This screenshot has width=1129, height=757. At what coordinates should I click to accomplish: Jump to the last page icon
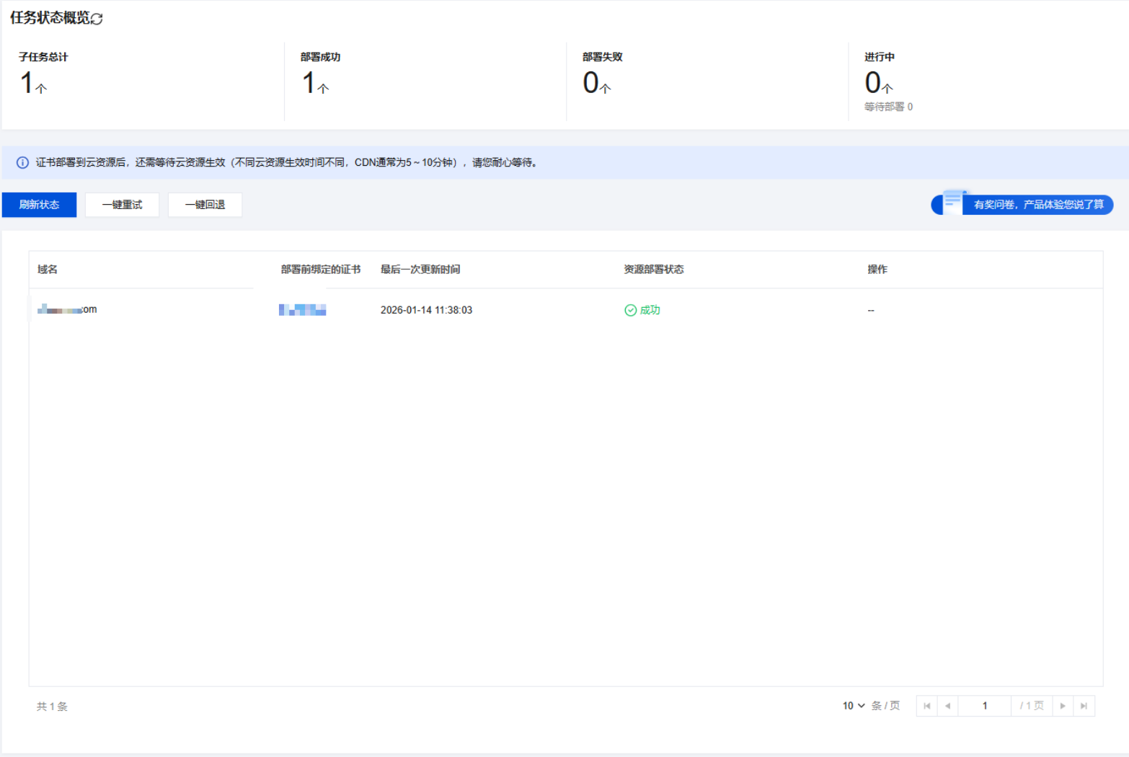1084,706
